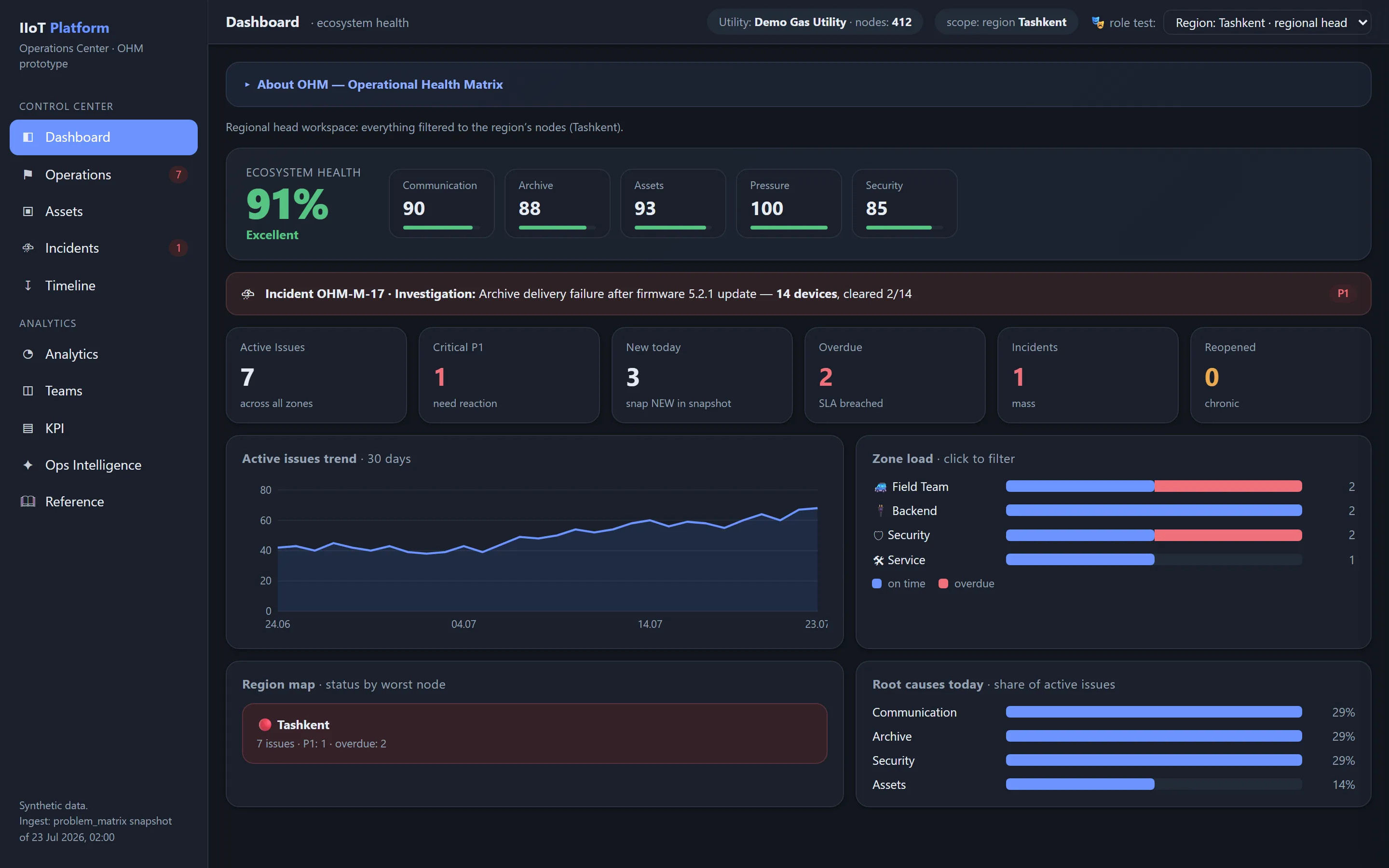The image size is (1389, 868).
Task: Click the P1 priority tag
Action: point(1343,293)
